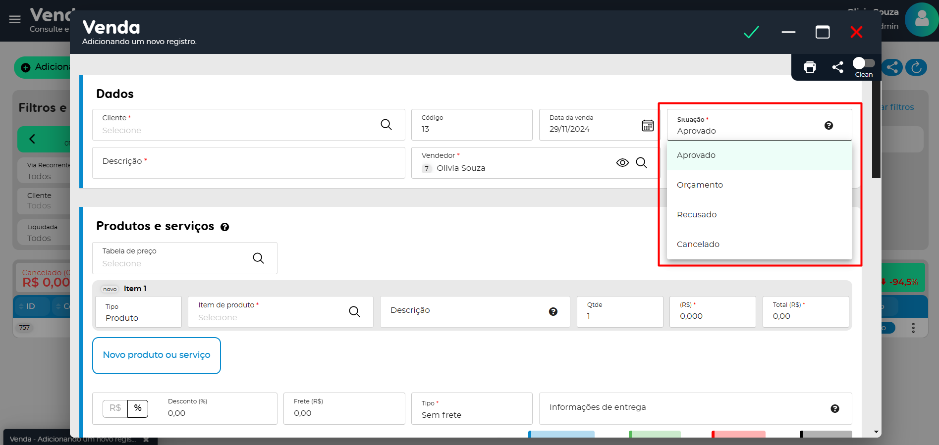Image resolution: width=939 pixels, height=445 pixels.
Task: Switch discount type to R$
Action: coord(115,408)
